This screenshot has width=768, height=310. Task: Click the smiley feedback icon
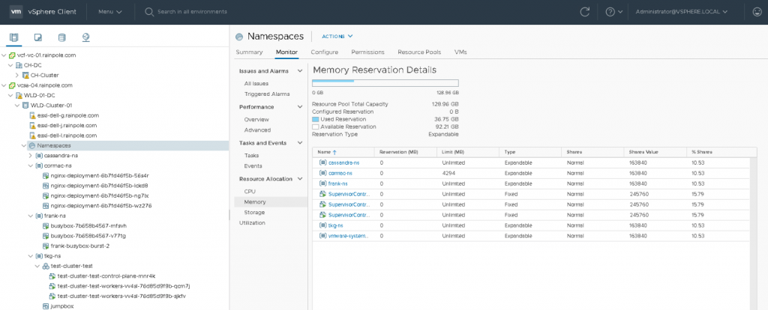(757, 12)
